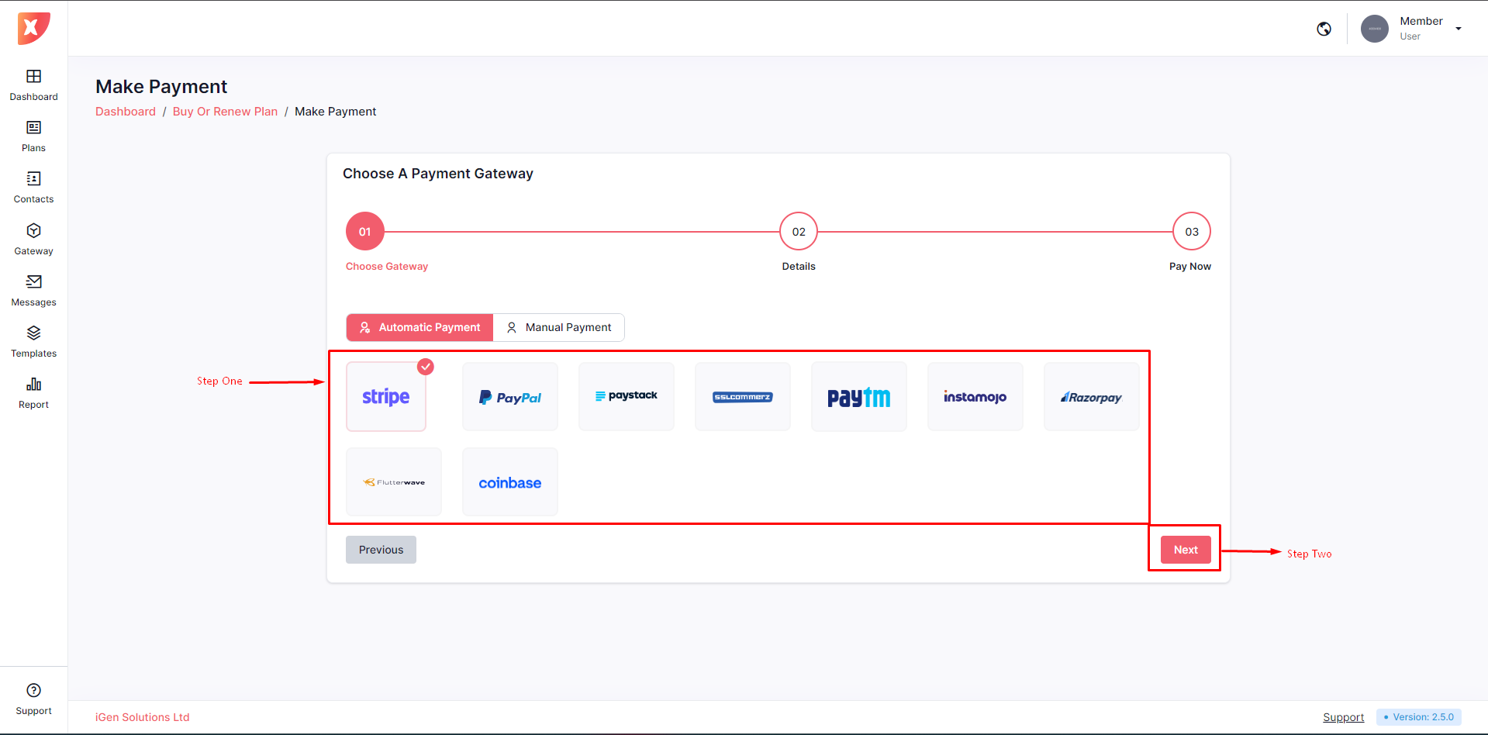The image size is (1488, 735).
Task: Go to Plans in the sidebar
Action: pos(33,136)
